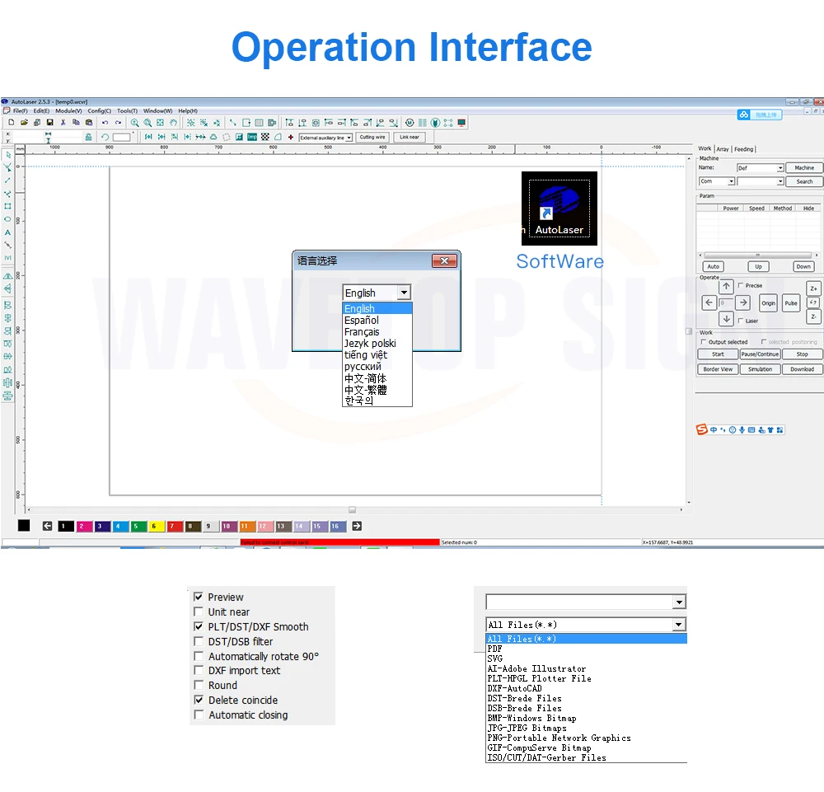Select the Text tool letter A
824x792 pixels.
[x=8, y=232]
